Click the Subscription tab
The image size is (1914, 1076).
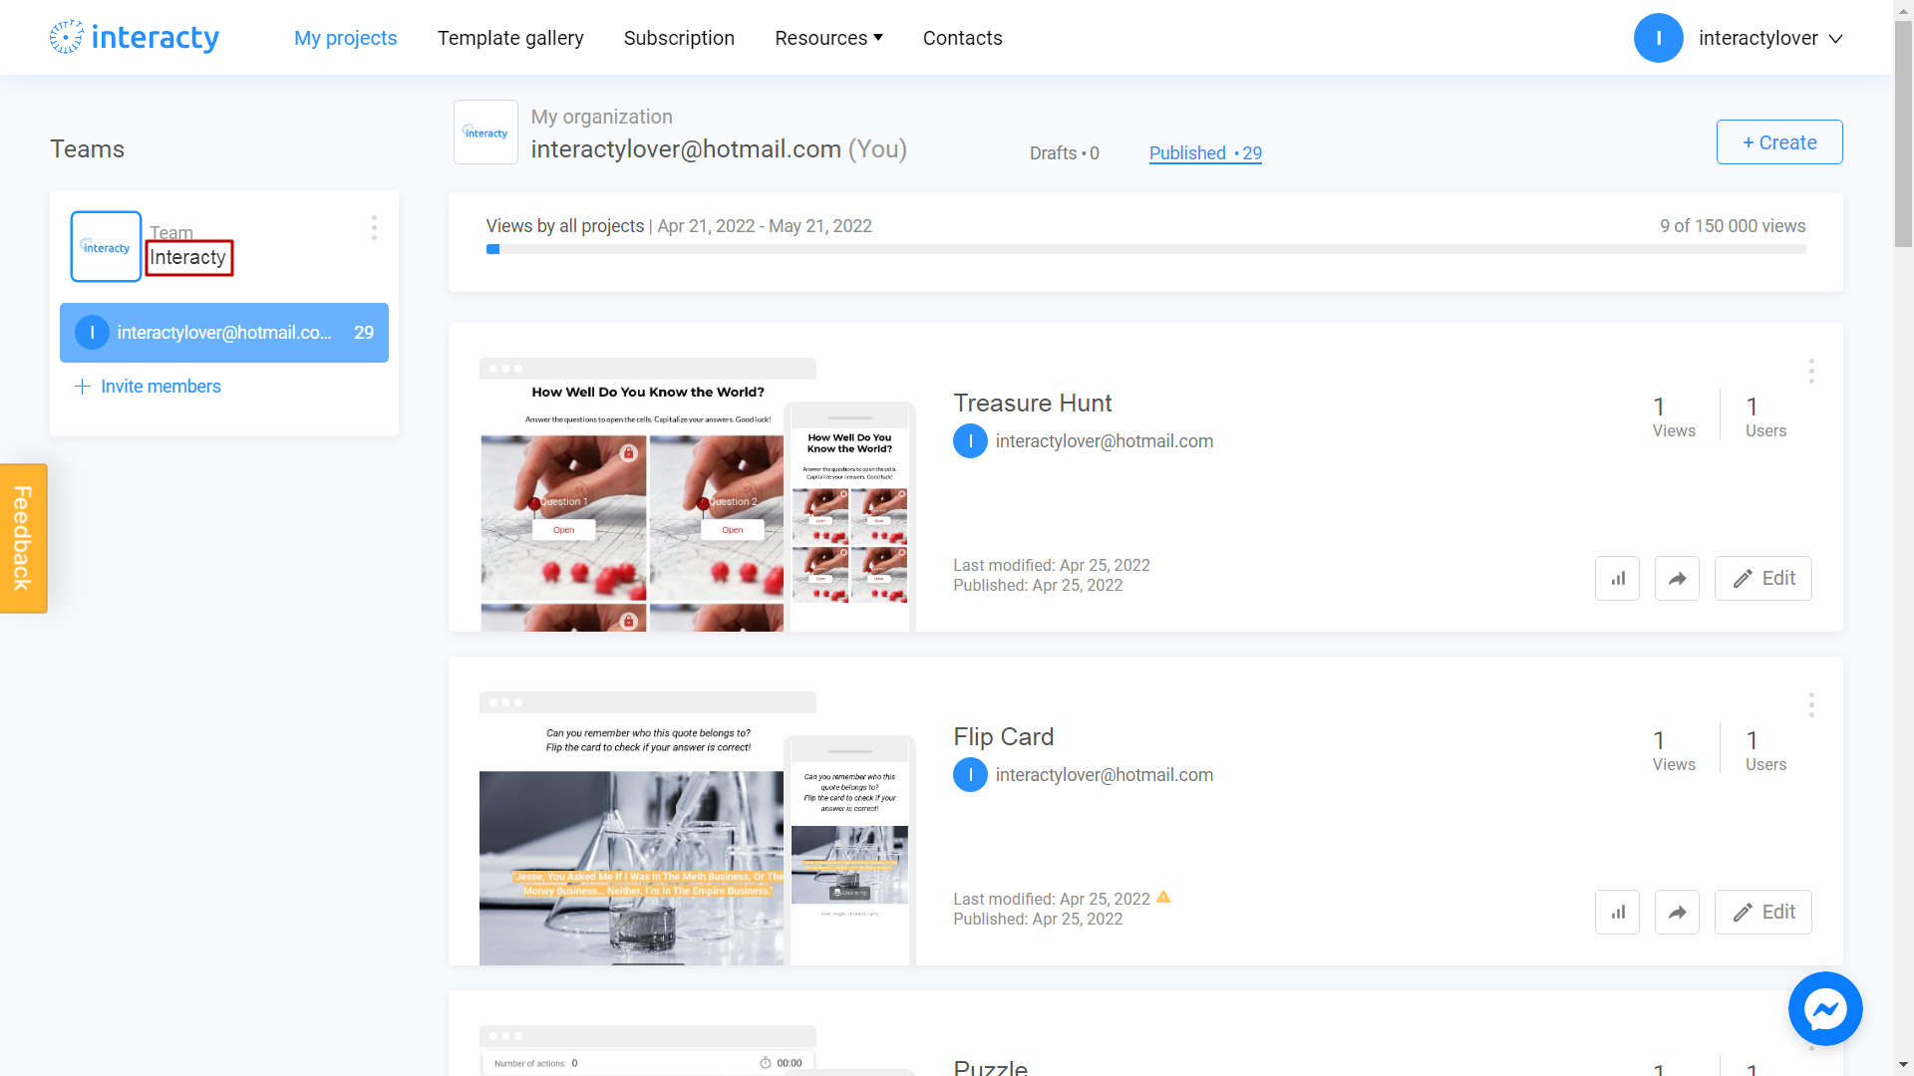click(x=680, y=38)
